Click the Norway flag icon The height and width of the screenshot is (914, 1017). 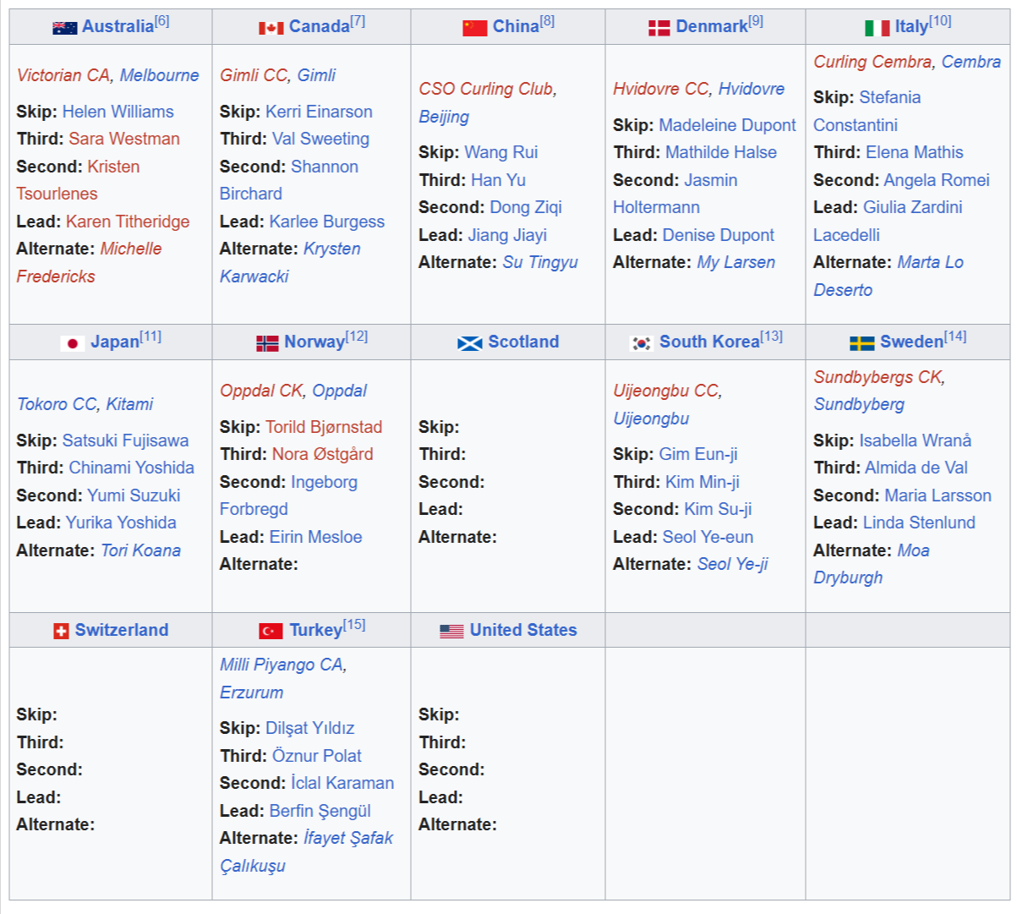267,343
